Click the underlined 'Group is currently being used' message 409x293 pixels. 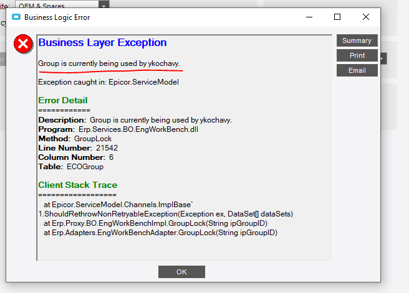click(x=109, y=63)
